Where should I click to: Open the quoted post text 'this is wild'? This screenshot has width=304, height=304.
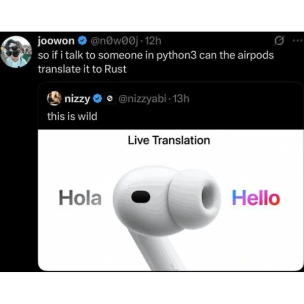[x=72, y=117]
